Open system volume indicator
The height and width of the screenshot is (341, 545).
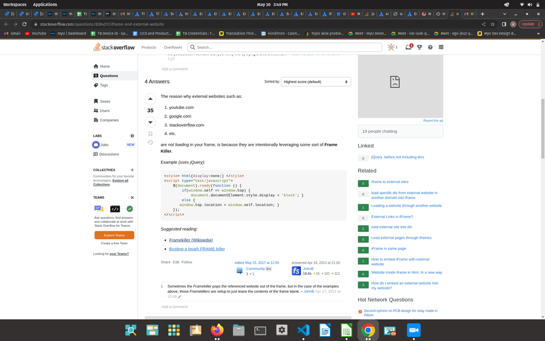click(x=530, y=4)
